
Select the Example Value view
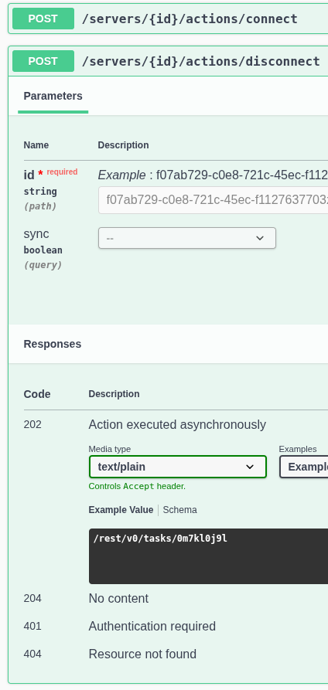[x=121, y=510]
